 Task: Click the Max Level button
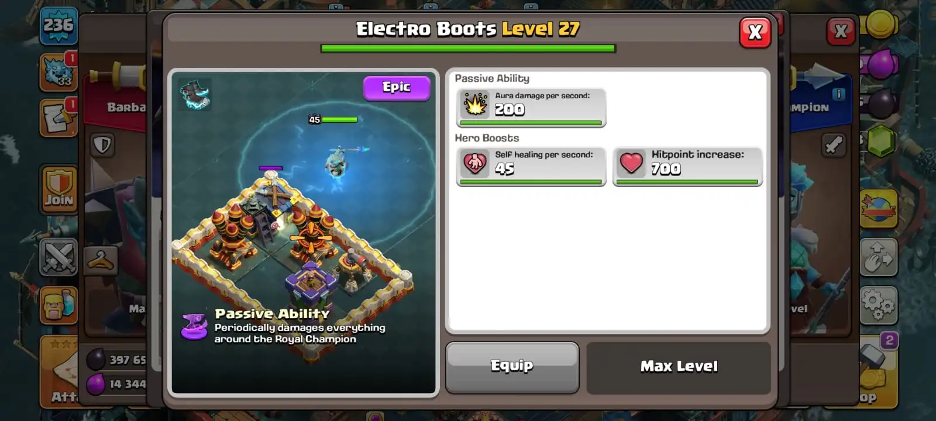(679, 367)
